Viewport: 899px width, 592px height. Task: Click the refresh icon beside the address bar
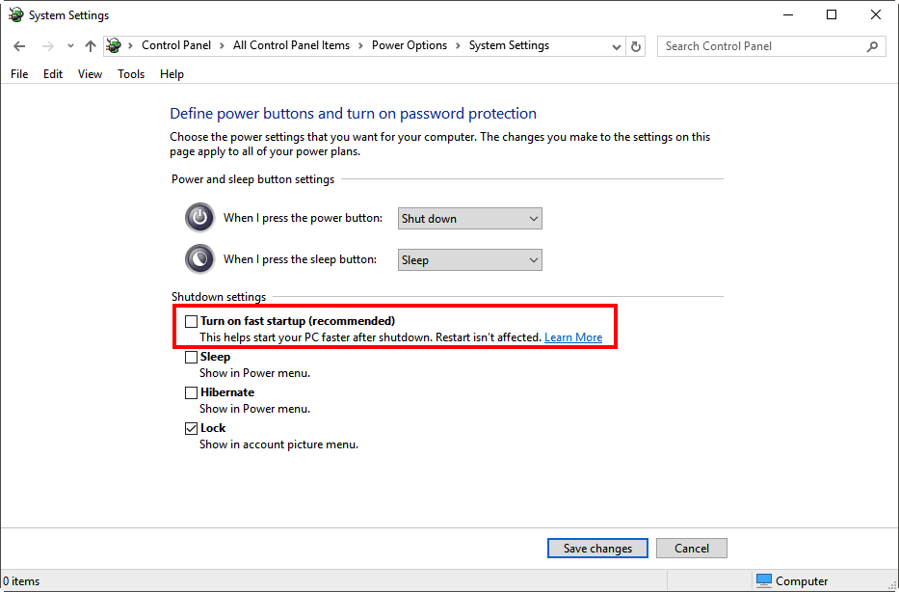635,45
